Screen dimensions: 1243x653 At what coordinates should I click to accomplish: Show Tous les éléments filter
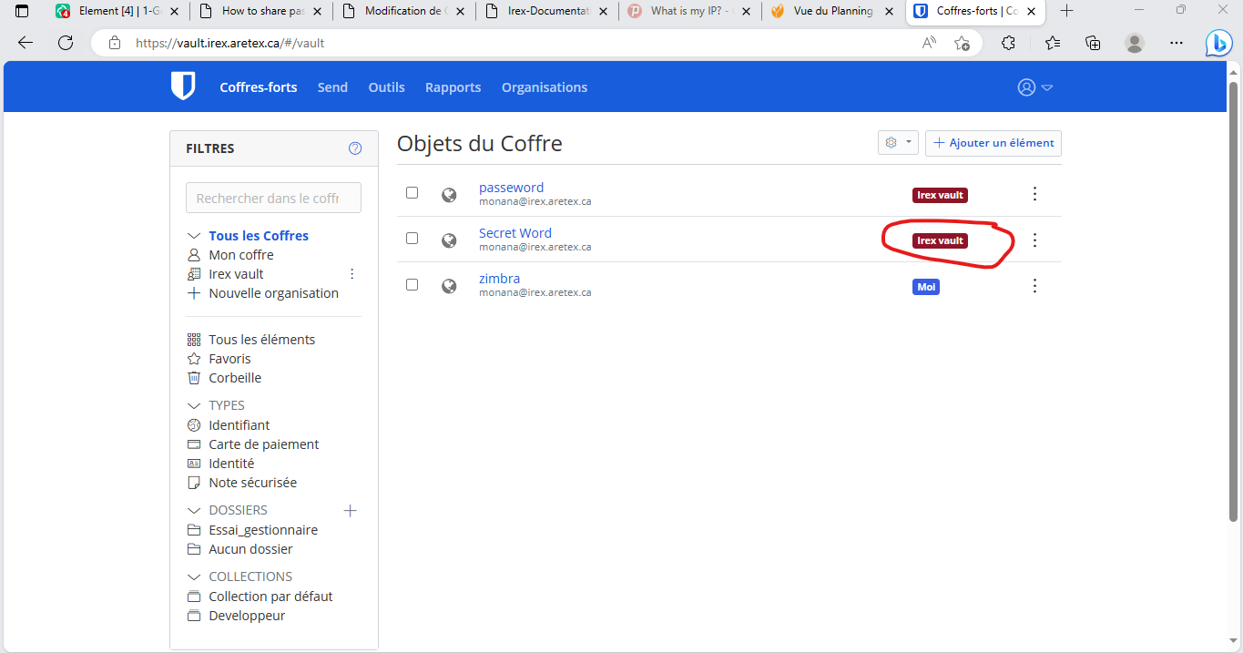(x=261, y=340)
